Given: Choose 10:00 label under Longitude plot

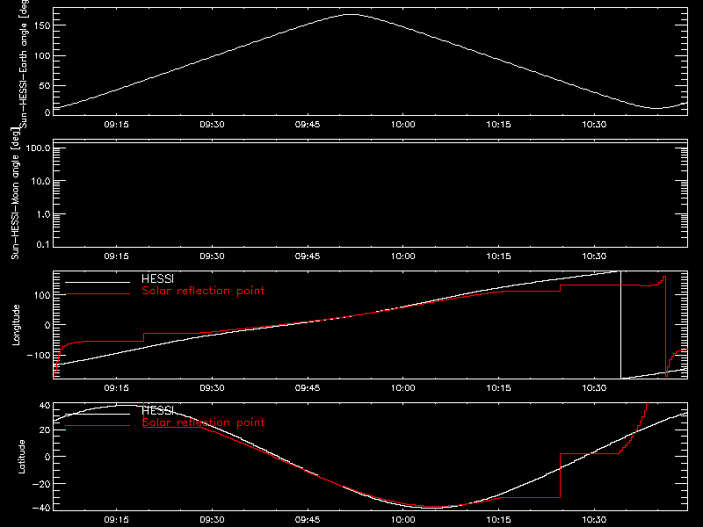Looking at the screenshot, I should point(403,387).
